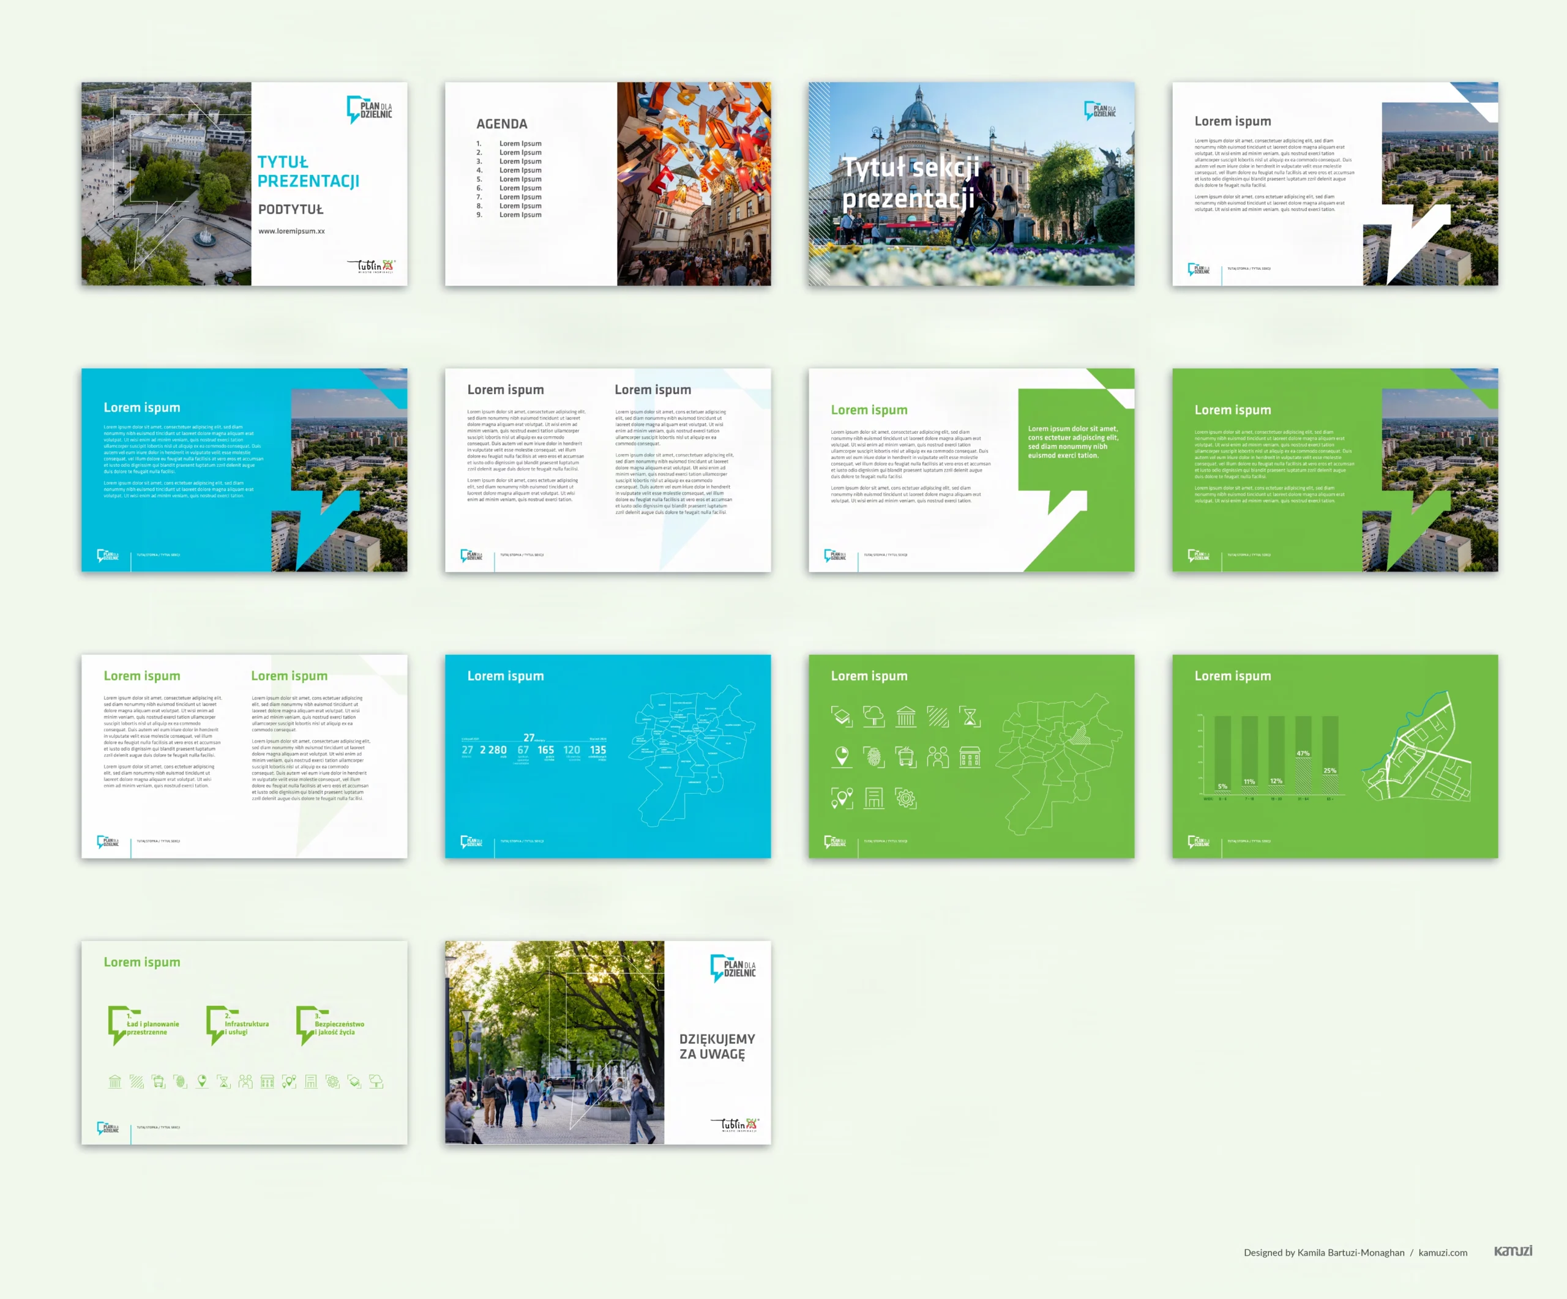This screenshot has width=1567, height=1299.
Task: Select the AGENDA slide thumbnail
Action: tap(607, 184)
